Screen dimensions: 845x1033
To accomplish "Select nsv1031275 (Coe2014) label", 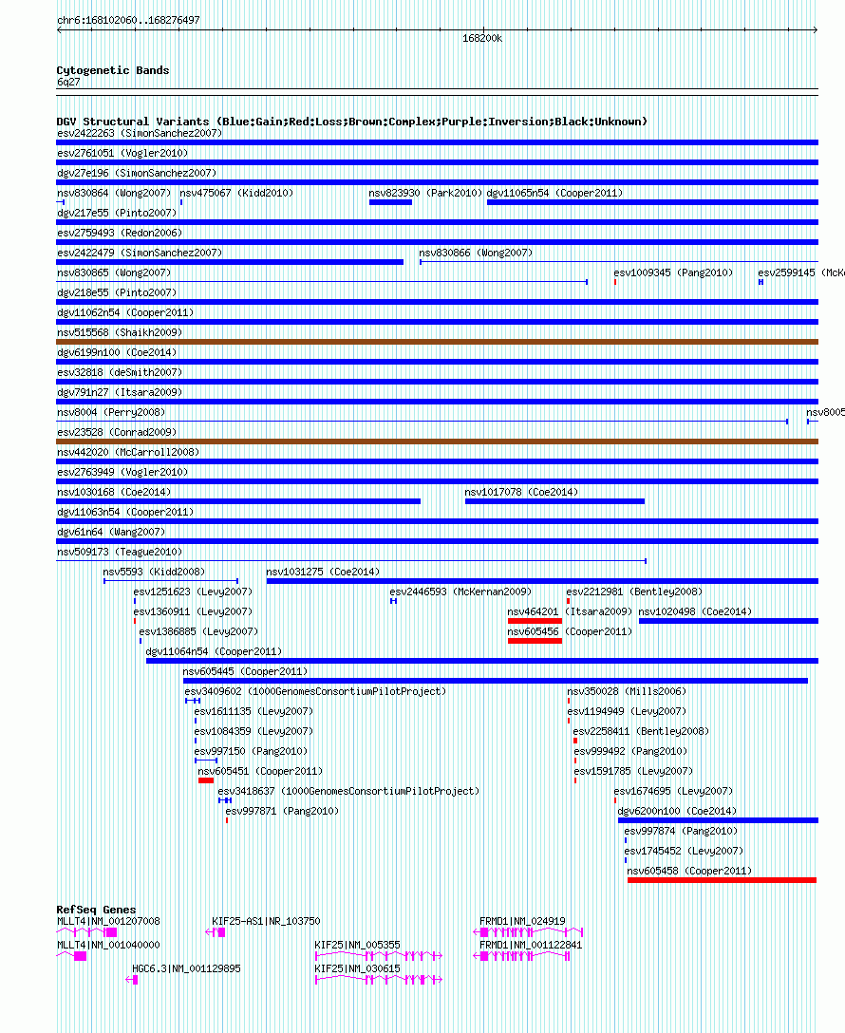I will [x=324, y=572].
